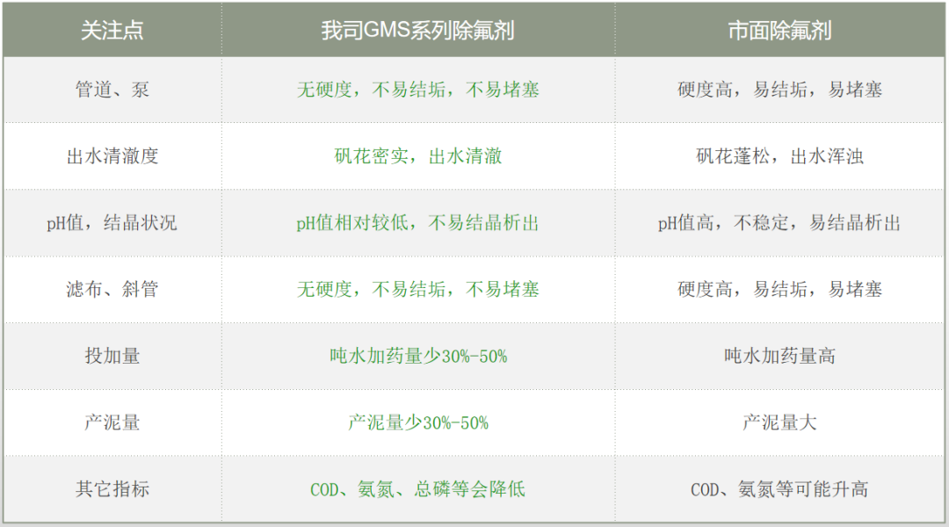This screenshot has width=949, height=527.
Task: Select the pH值，结晶状况 row label
Action: point(112,223)
